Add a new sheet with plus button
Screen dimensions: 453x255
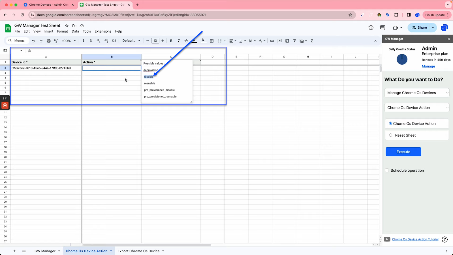[14, 251]
